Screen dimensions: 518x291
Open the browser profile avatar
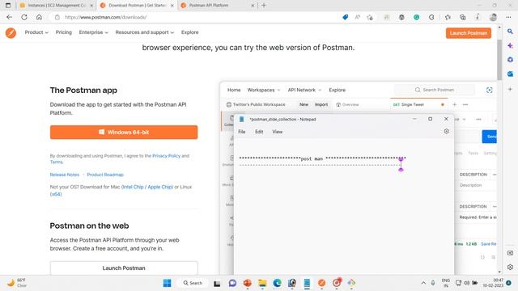coord(493,17)
